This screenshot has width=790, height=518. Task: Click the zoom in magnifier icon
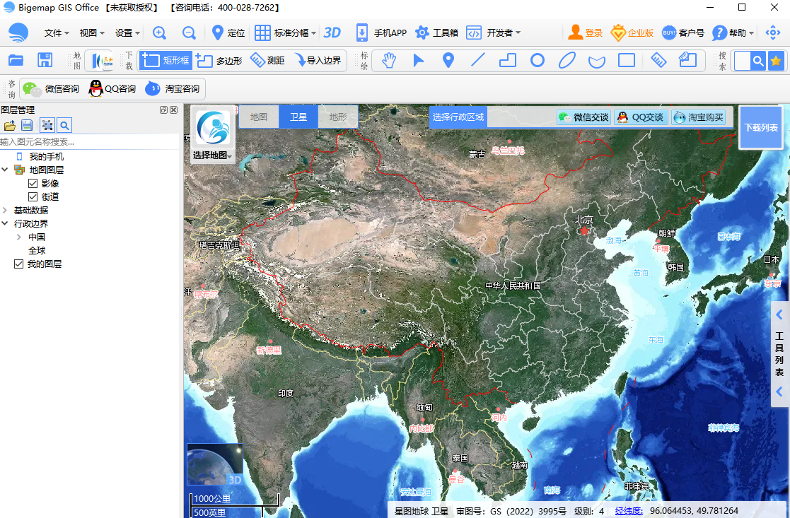tap(160, 33)
